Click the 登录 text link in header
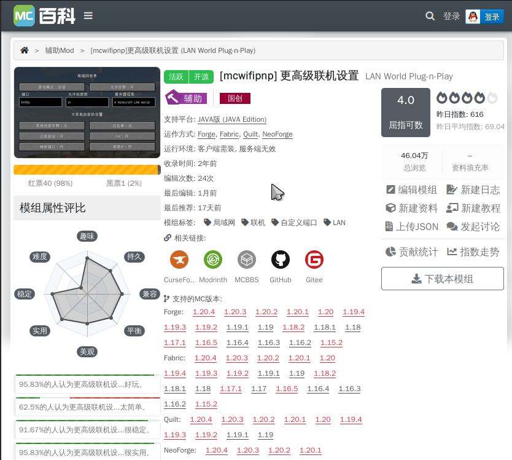512x460 pixels. (x=451, y=17)
